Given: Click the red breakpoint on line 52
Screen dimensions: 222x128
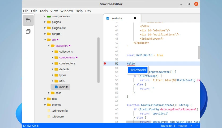Looking at the screenshot, I should (105, 63).
